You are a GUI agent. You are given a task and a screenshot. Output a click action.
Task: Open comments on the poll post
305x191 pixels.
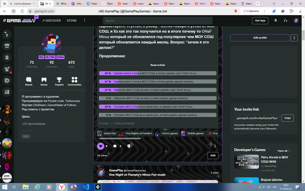click(115, 146)
